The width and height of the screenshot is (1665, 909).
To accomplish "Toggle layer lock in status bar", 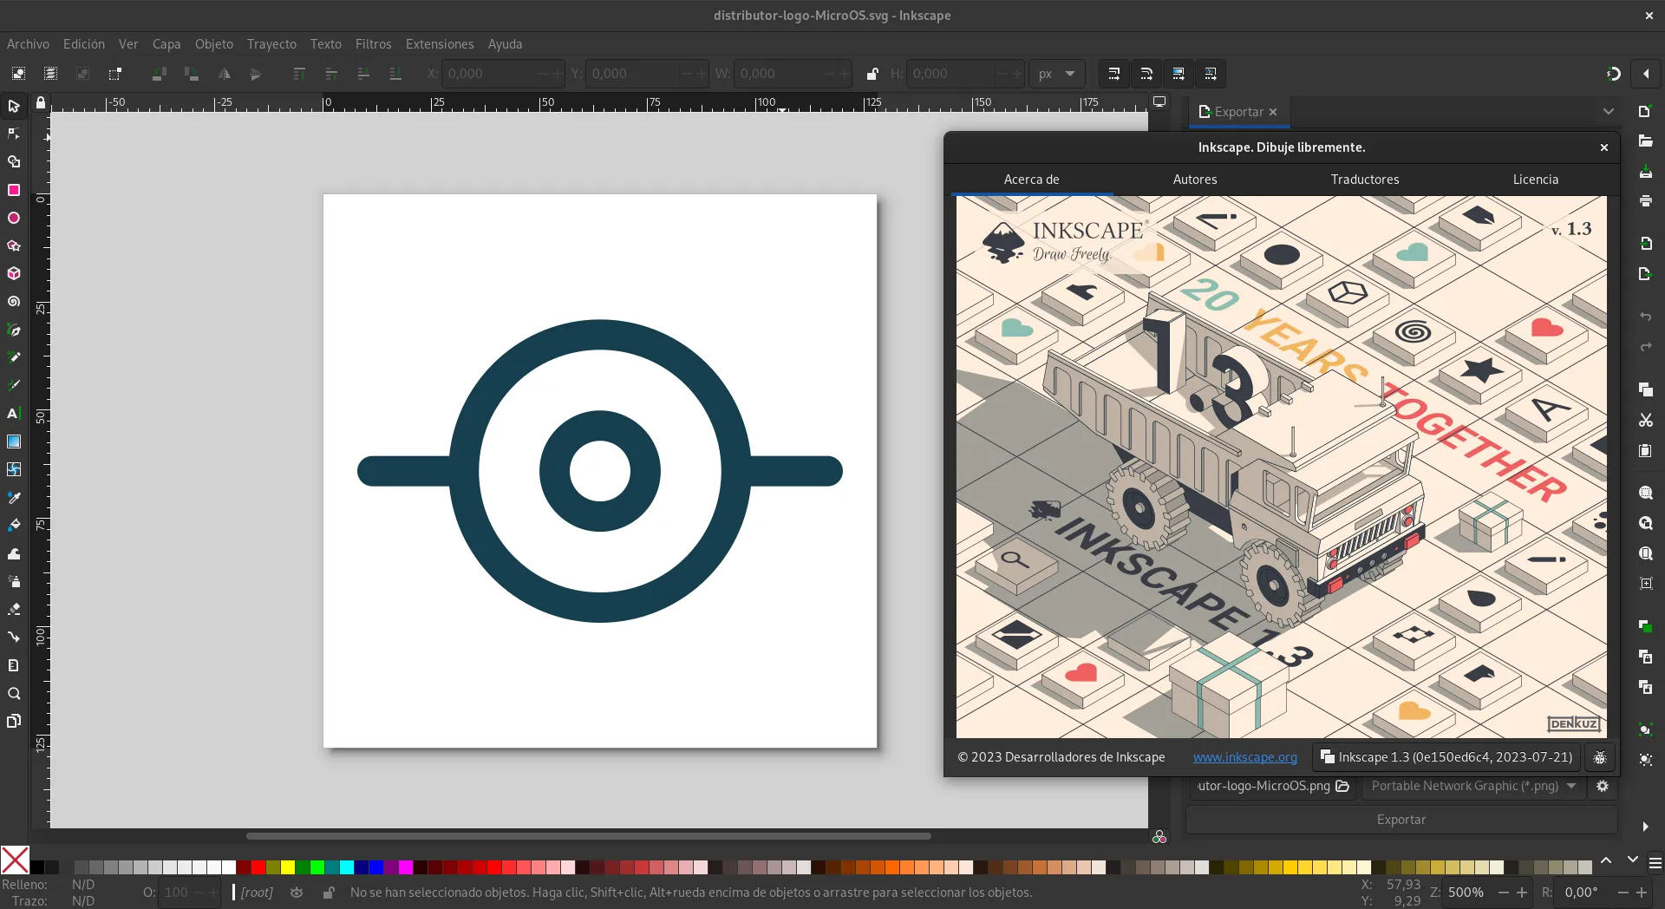I will point(329,893).
